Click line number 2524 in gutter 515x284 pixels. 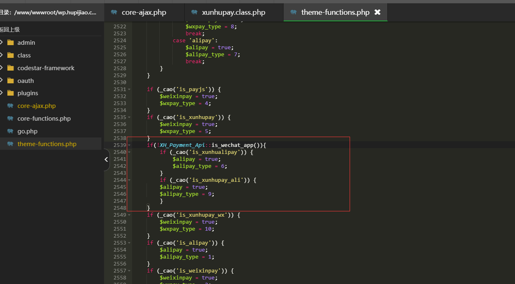click(x=119, y=41)
